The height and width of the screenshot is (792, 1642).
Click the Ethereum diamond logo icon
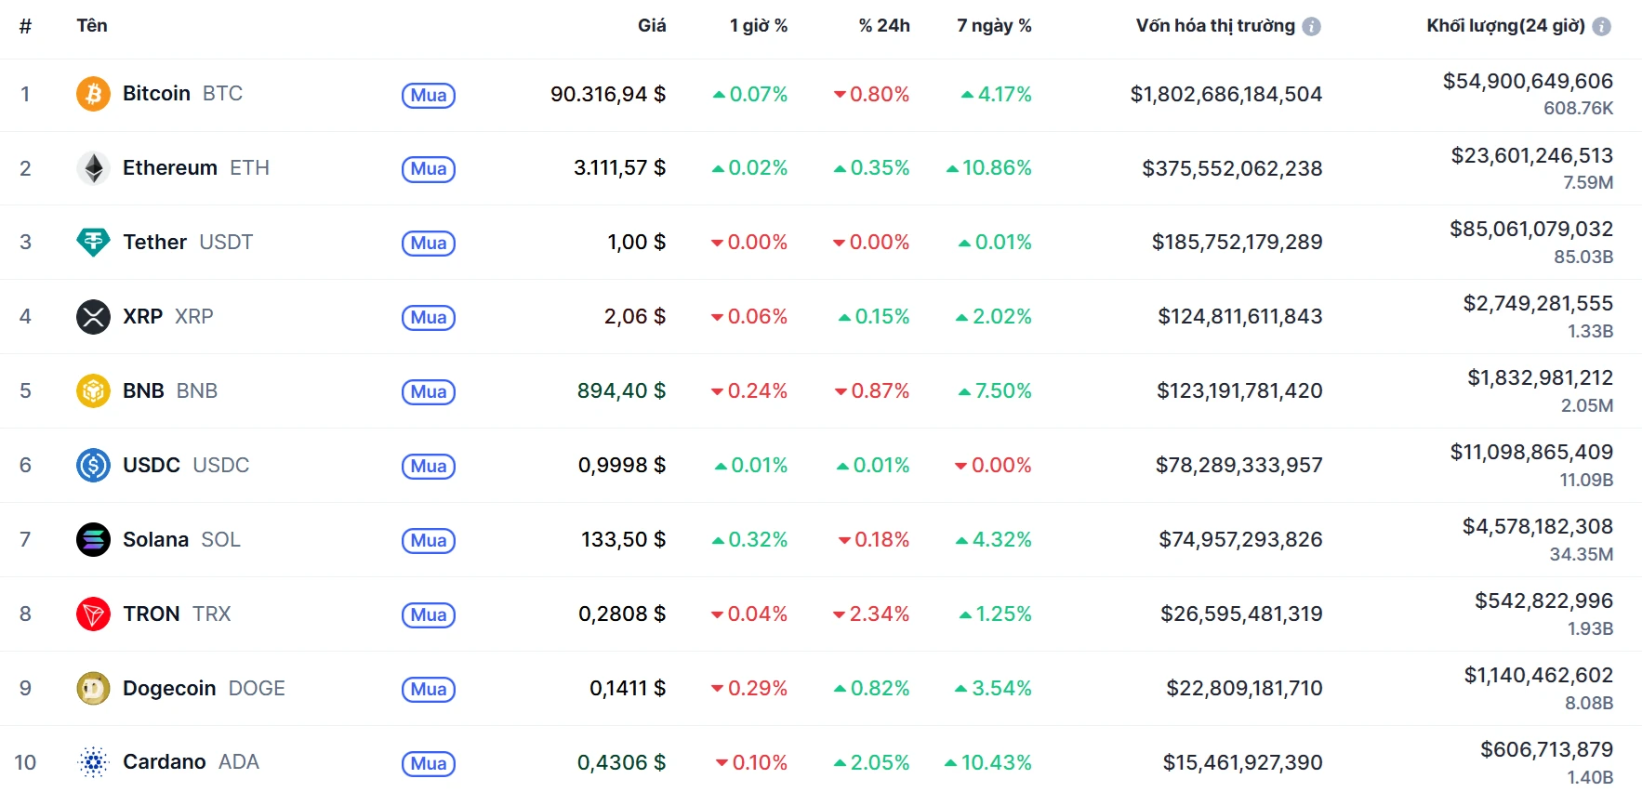93,168
